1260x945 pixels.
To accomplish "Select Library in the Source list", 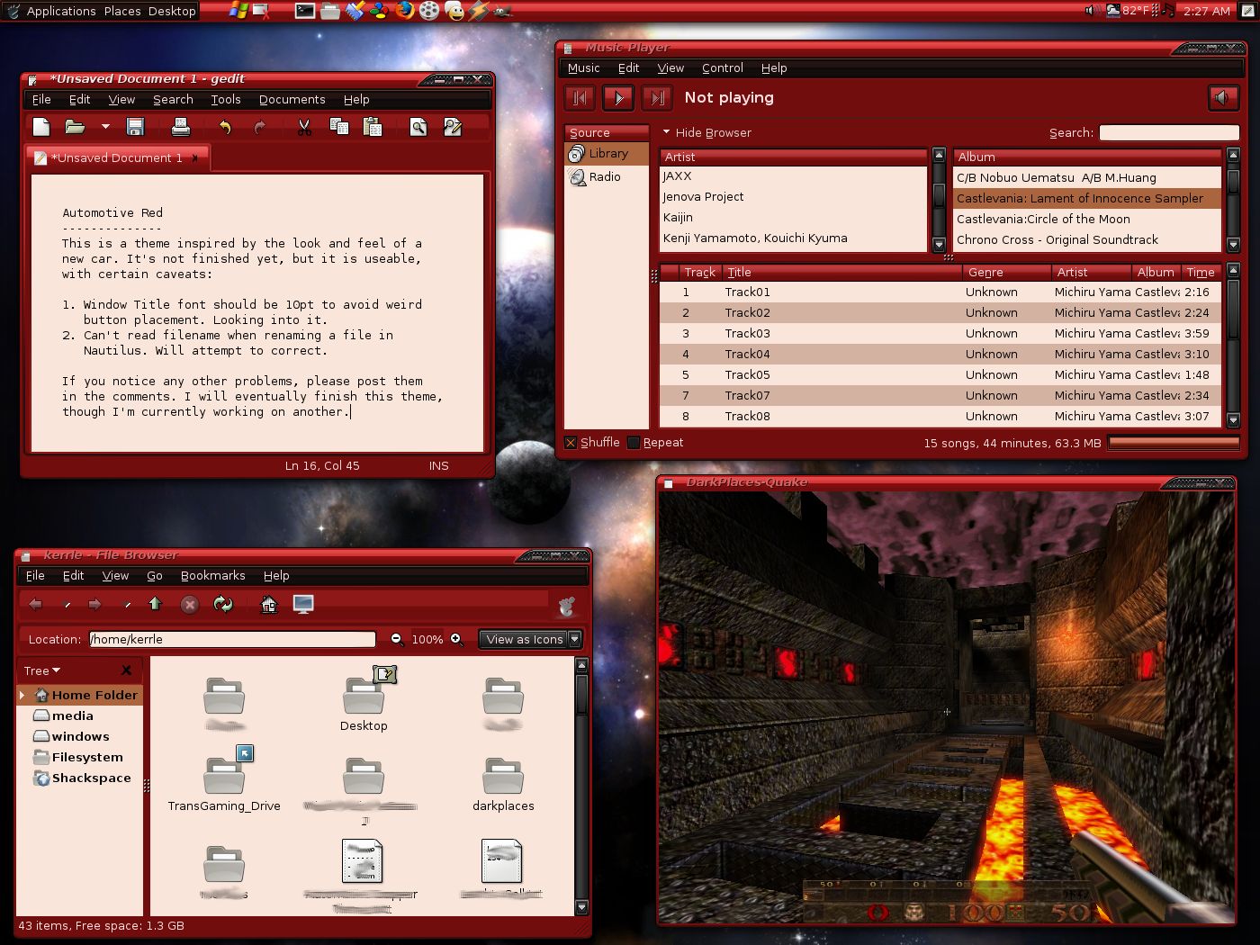I will pyautogui.click(x=607, y=153).
